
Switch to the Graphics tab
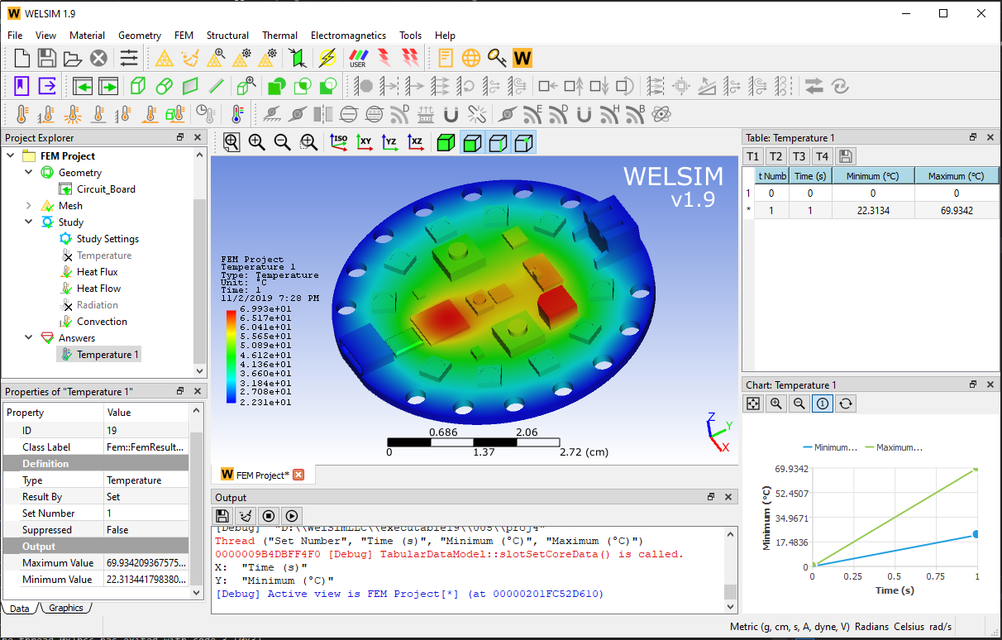click(66, 608)
